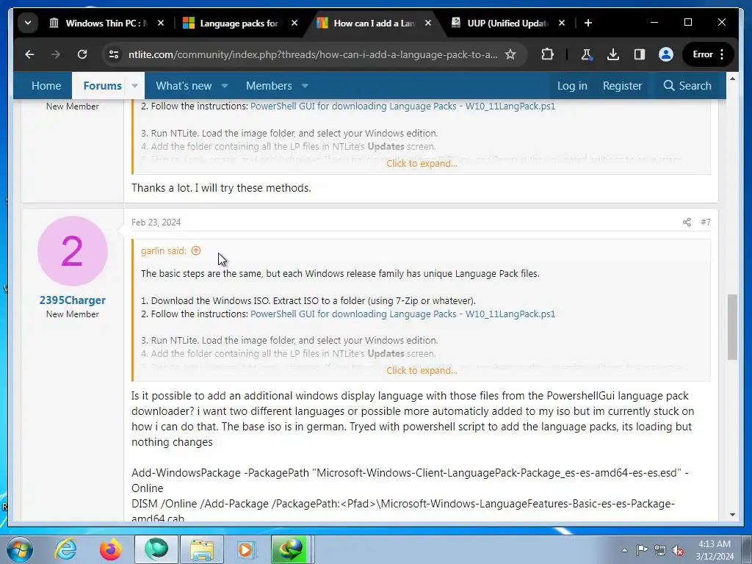The height and width of the screenshot is (564, 752).
Task: Click the Log in link
Action: click(572, 86)
